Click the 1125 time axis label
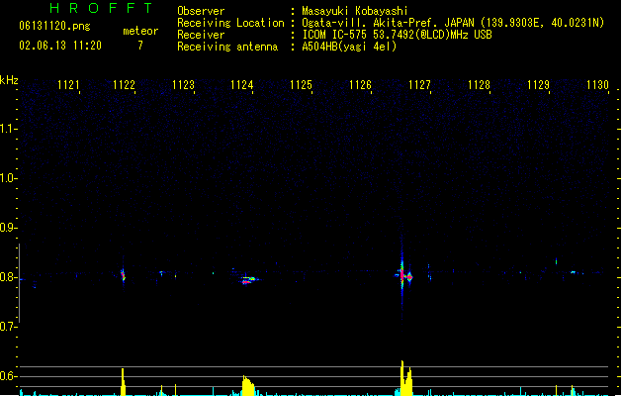The height and width of the screenshot is (396, 622). click(301, 85)
